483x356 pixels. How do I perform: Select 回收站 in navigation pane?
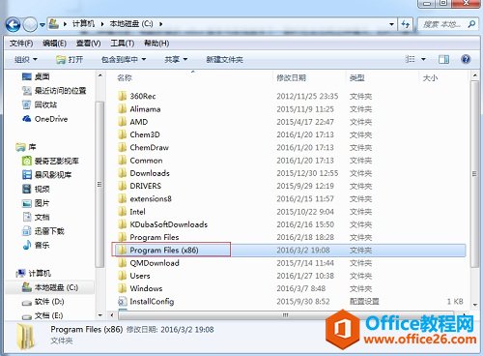pyautogui.click(x=40, y=104)
